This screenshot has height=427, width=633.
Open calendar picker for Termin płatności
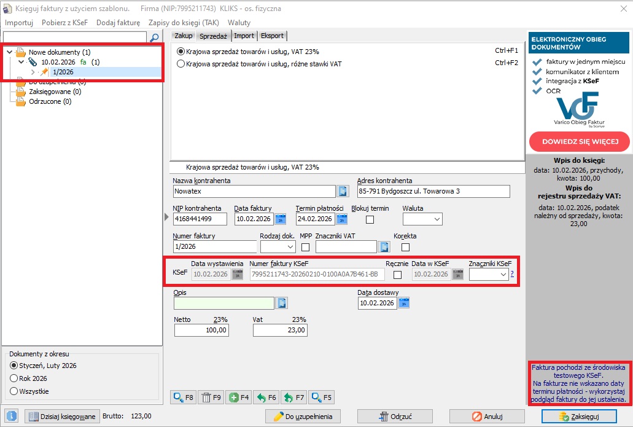(x=341, y=219)
